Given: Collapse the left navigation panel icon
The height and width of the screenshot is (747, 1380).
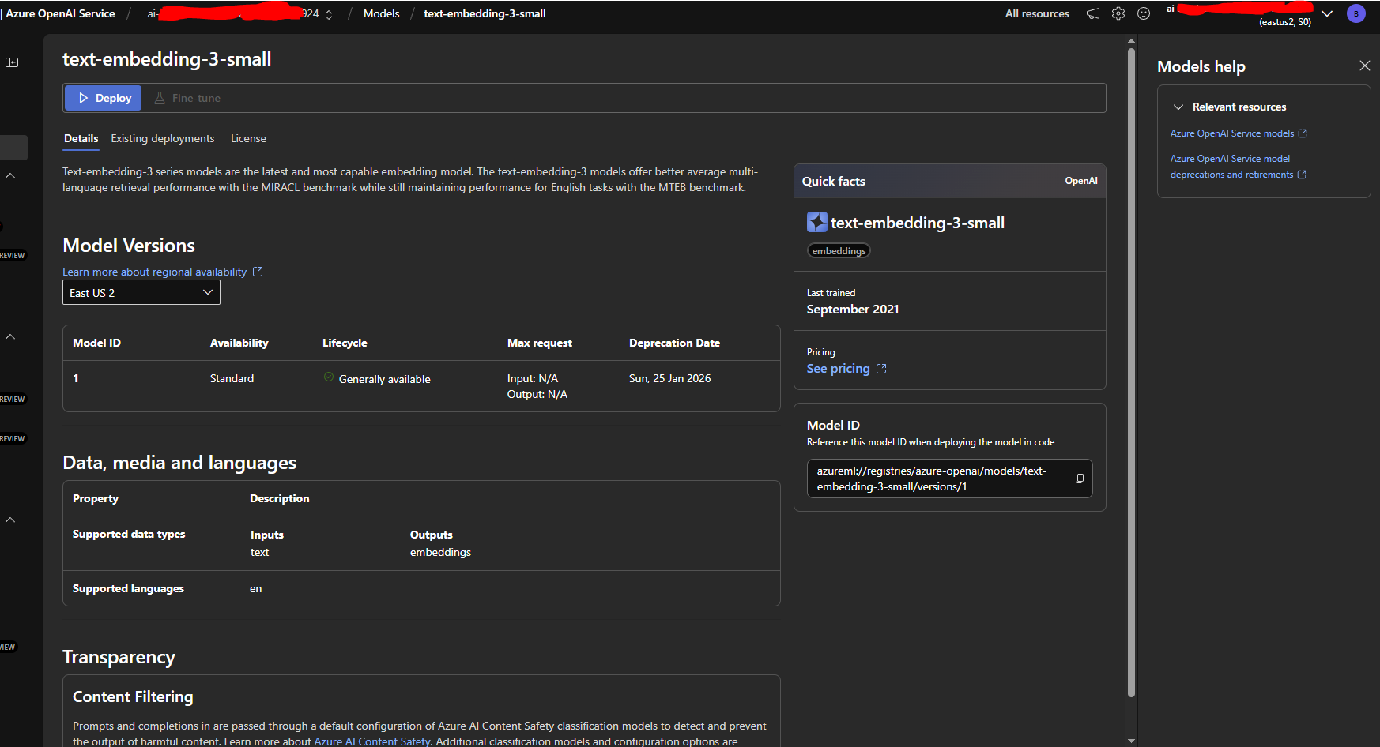Looking at the screenshot, I should [x=13, y=62].
